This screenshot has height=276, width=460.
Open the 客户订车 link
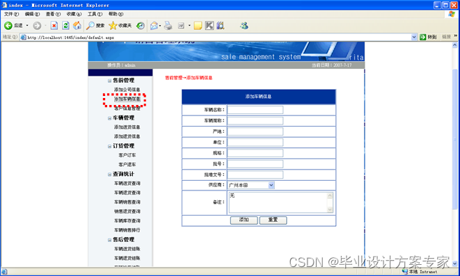pos(127,155)
